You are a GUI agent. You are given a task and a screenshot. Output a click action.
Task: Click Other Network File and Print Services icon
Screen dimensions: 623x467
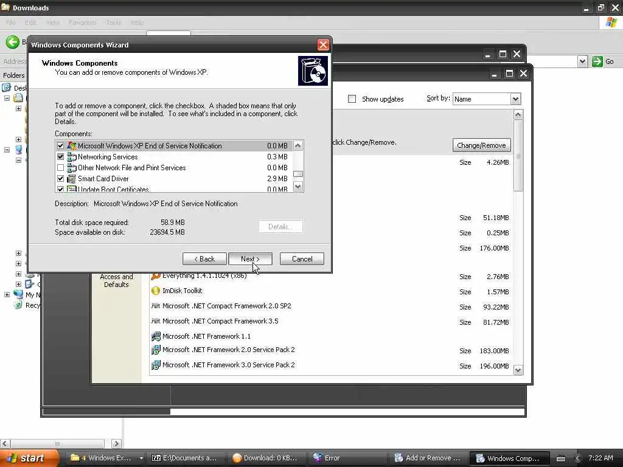[72, 168]
